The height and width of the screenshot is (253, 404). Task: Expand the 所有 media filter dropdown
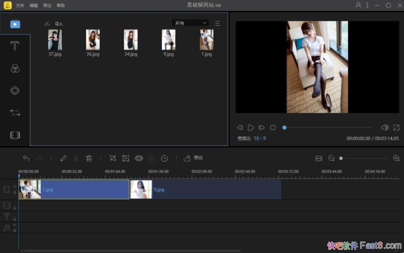191,23
